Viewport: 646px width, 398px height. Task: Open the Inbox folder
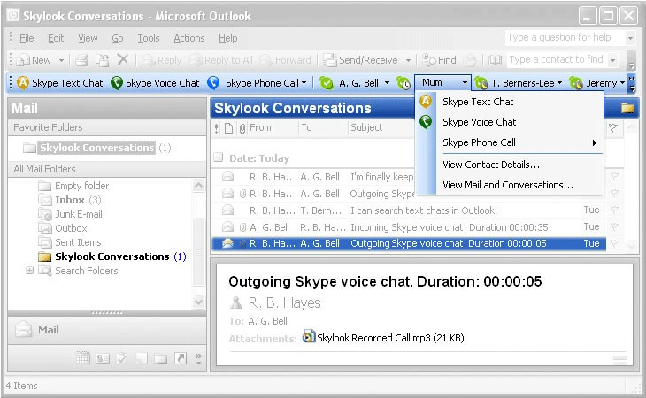(69, 200)
